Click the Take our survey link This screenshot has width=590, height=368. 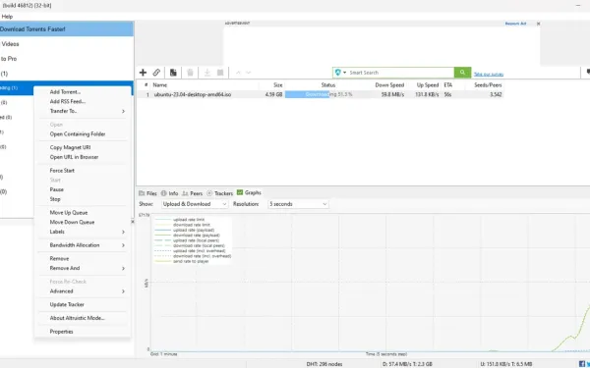click(489, 75)
